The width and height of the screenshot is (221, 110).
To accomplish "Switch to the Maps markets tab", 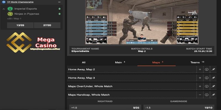I will point(156,62).
